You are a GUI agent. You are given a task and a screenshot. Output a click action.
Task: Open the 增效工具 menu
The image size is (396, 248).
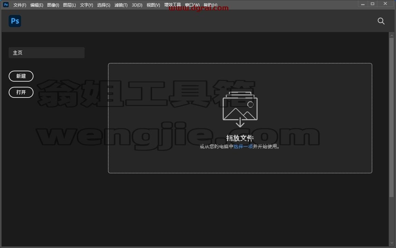173,5
